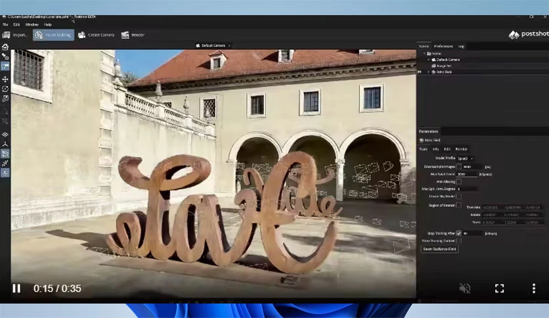The height and width of the screenshot is (318, 549).
Task: Click the Render toolbar button
Action: 133,35
